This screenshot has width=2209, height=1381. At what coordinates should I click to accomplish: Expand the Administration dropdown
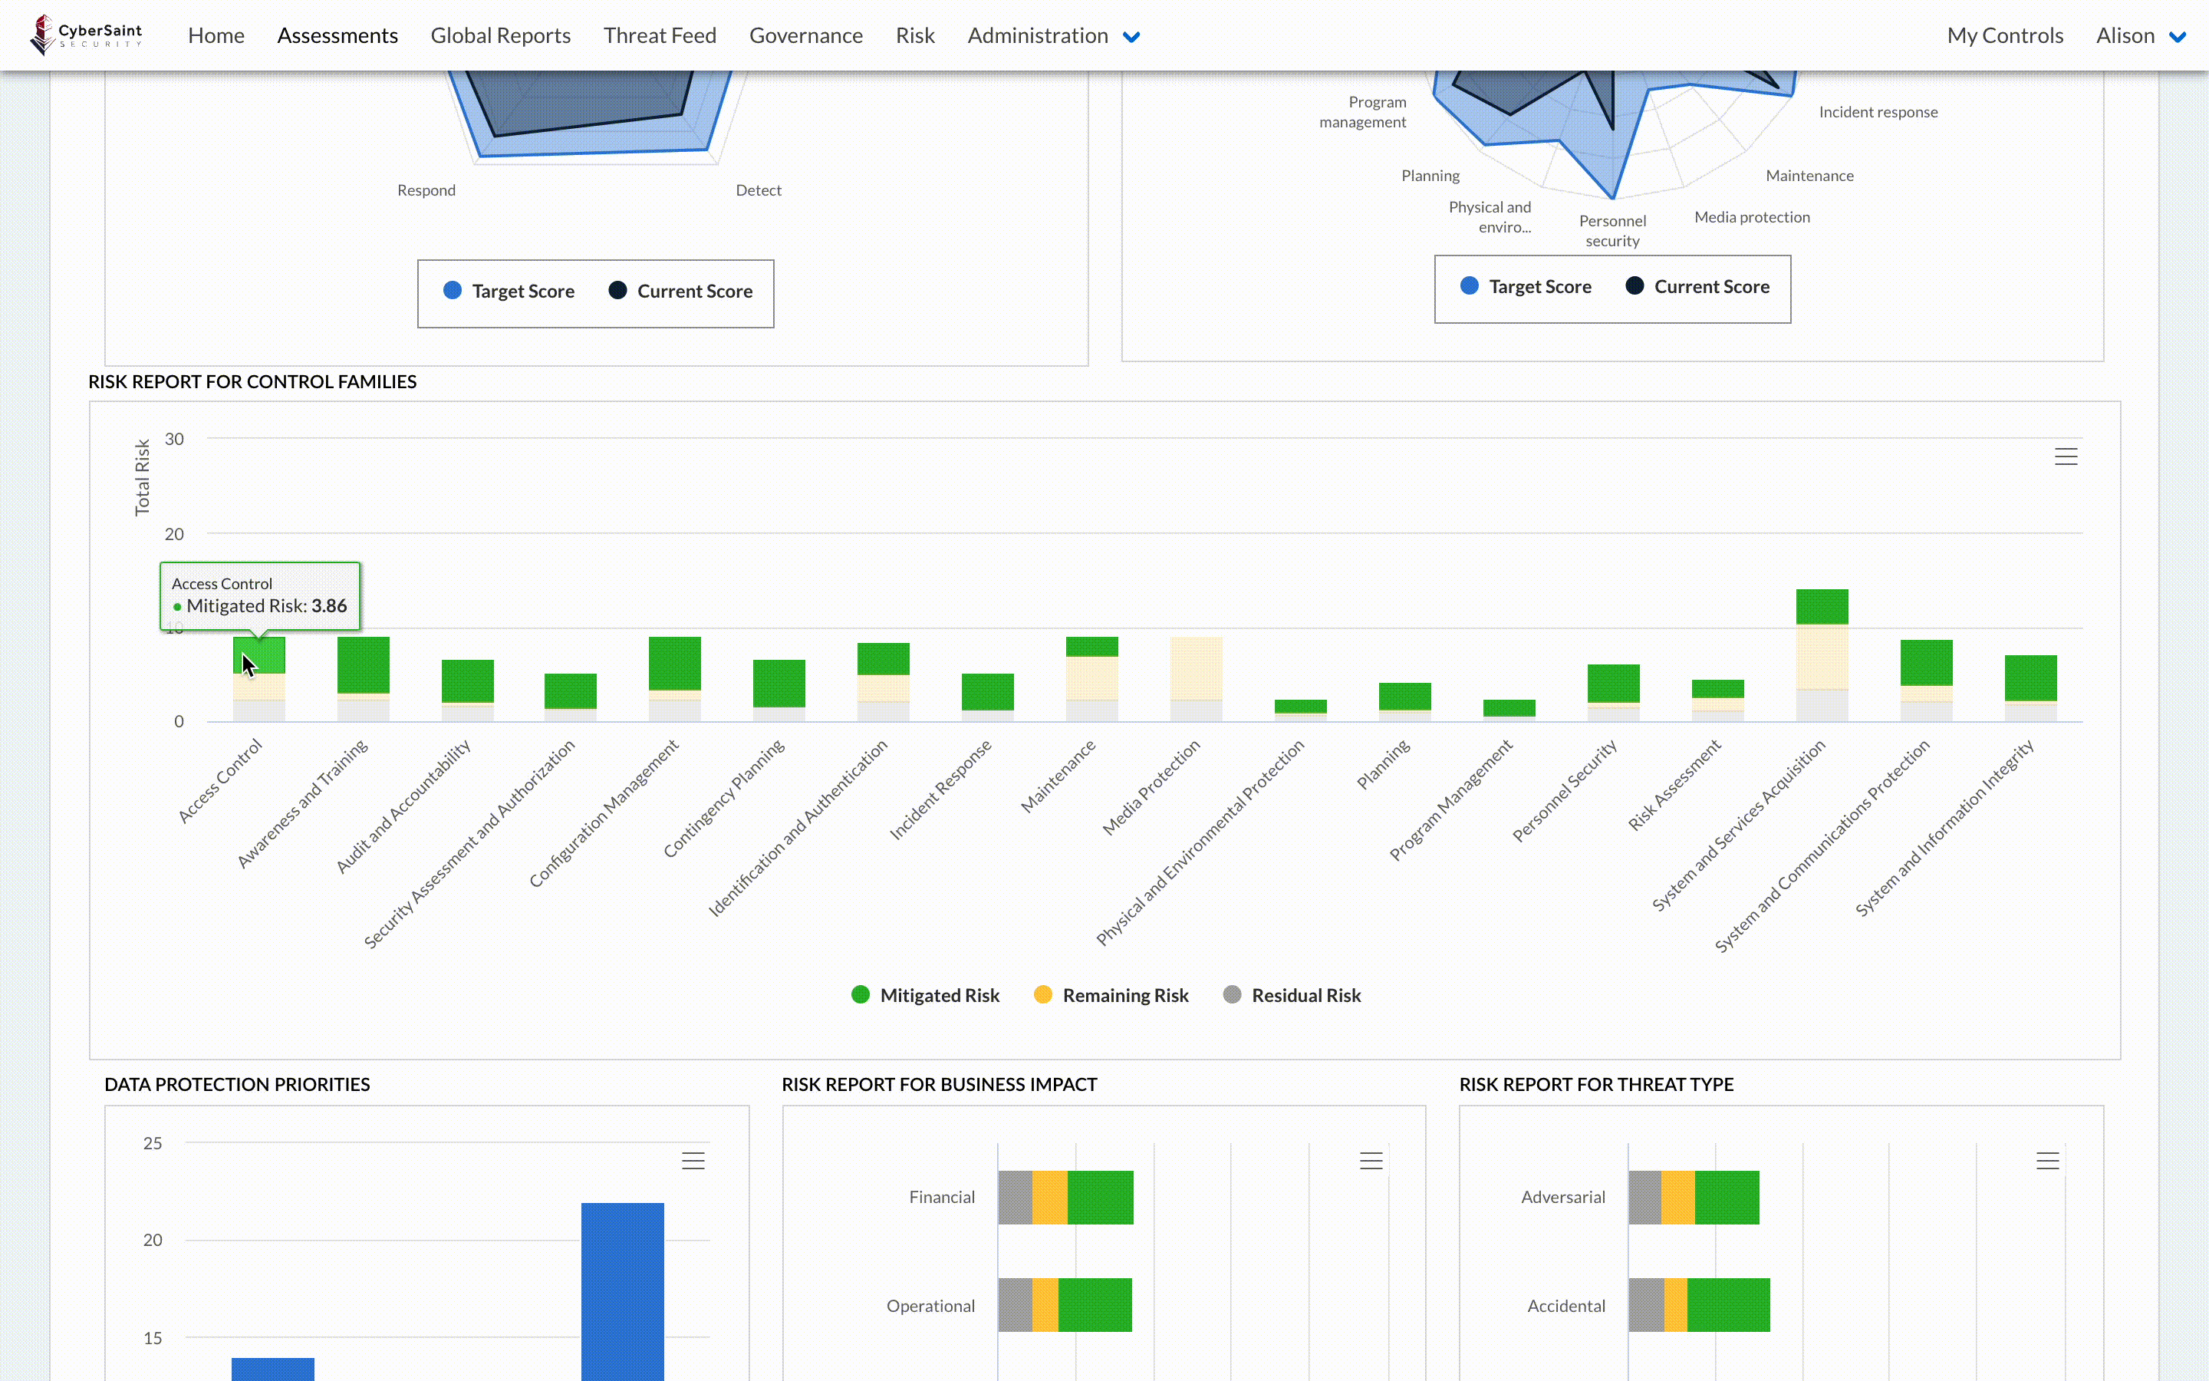(x=1053, y=35)
